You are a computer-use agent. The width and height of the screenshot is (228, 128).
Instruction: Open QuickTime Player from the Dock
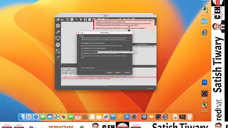coord(144,117)
